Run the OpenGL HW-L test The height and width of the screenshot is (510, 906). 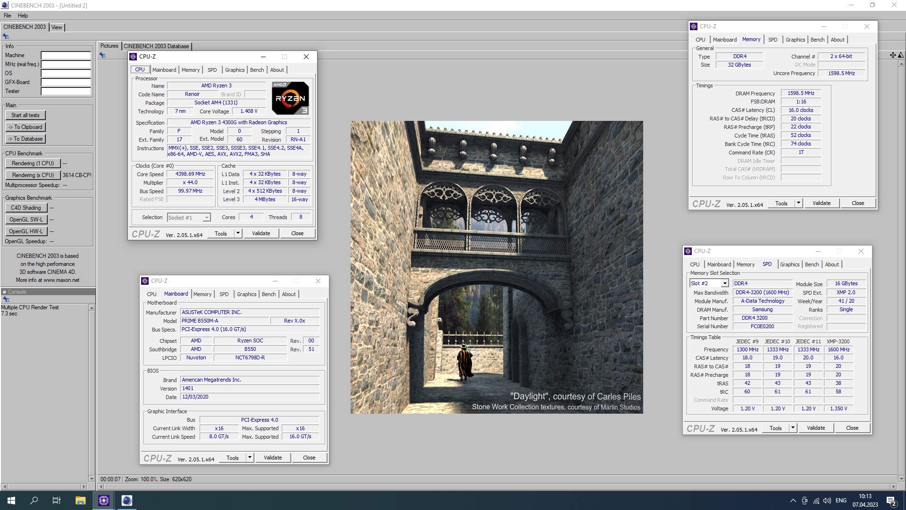26,231
